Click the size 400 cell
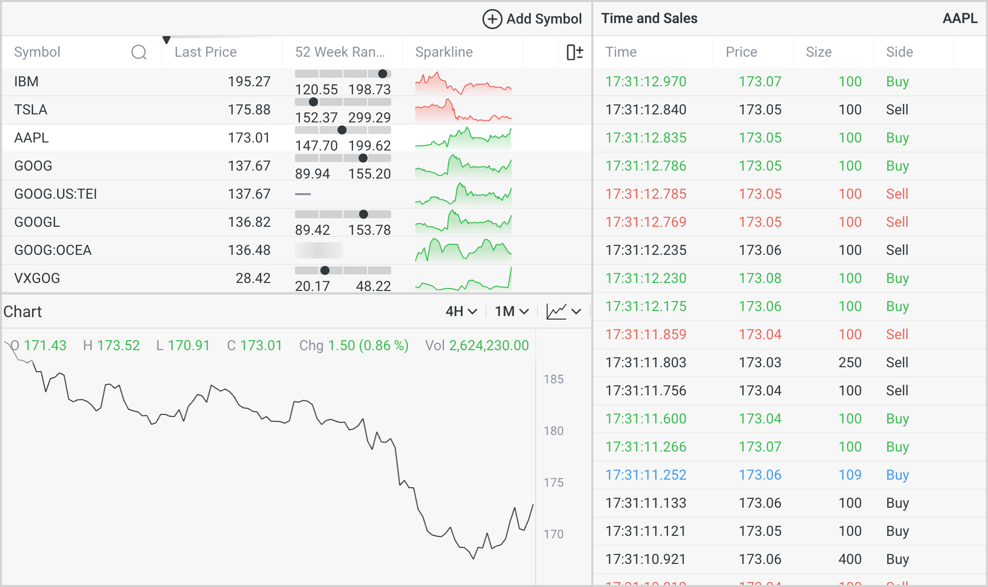988x587 pixels. point(850,559)
